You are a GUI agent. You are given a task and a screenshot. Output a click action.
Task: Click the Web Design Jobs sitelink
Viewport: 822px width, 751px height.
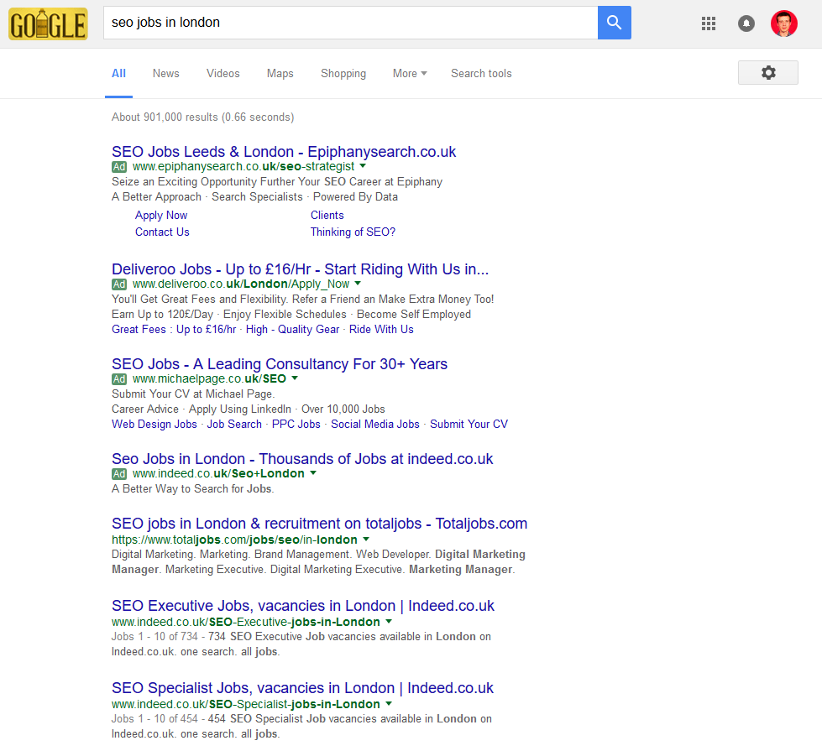(x=154, y=425)
